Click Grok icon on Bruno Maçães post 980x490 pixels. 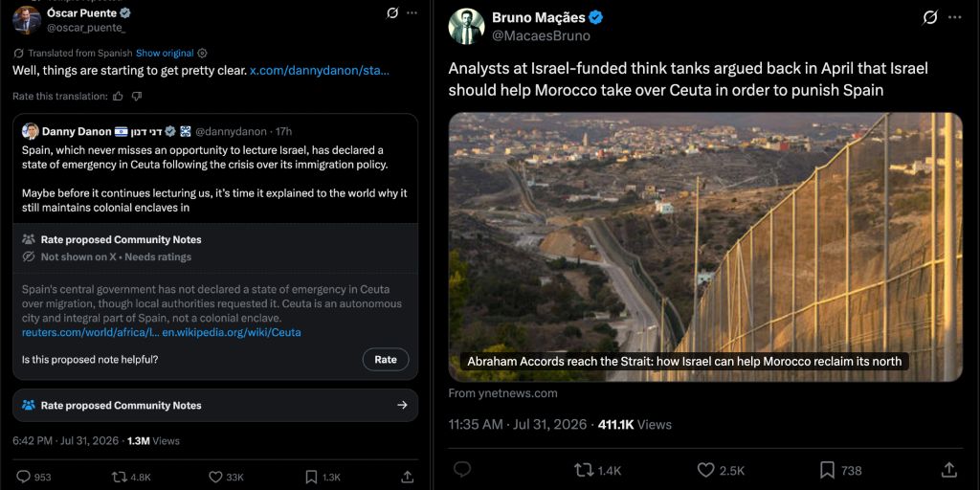pos(930,17)
